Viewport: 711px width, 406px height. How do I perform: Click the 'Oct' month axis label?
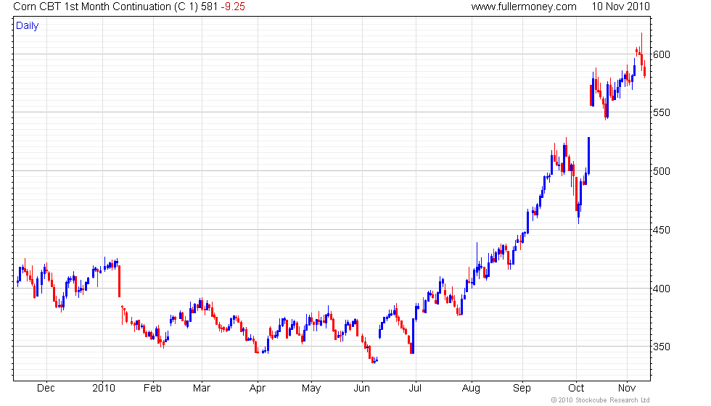pyautogui.click(x=576, y=389)
